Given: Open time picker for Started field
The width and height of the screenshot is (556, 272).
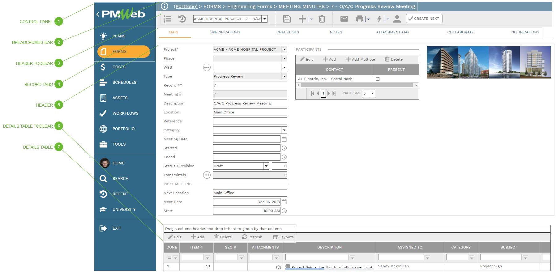Looking at the screenshot, I should pos(284,148).
